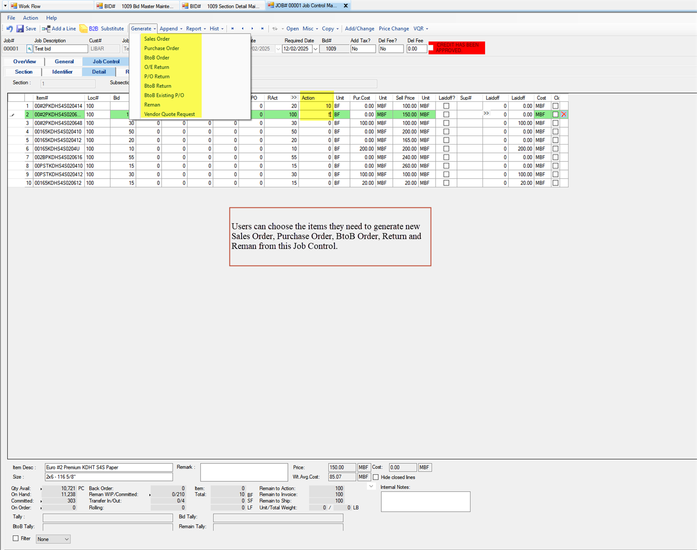Click the Job# lookup search icon
The height and width of the screenshot is (550, 697).
(x=29, y=49)
